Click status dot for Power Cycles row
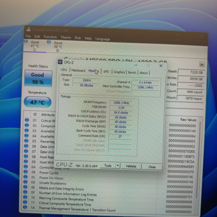The image size is (217, 217). tap(26, 172)
